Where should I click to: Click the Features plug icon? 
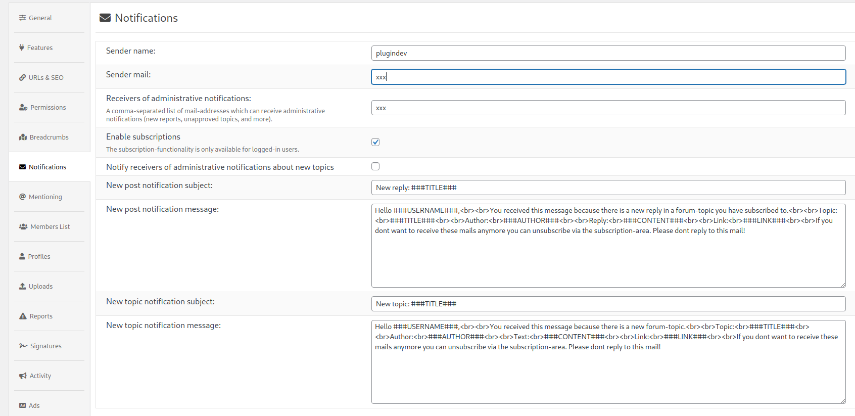pyautogui.click(x=22, y=48)
